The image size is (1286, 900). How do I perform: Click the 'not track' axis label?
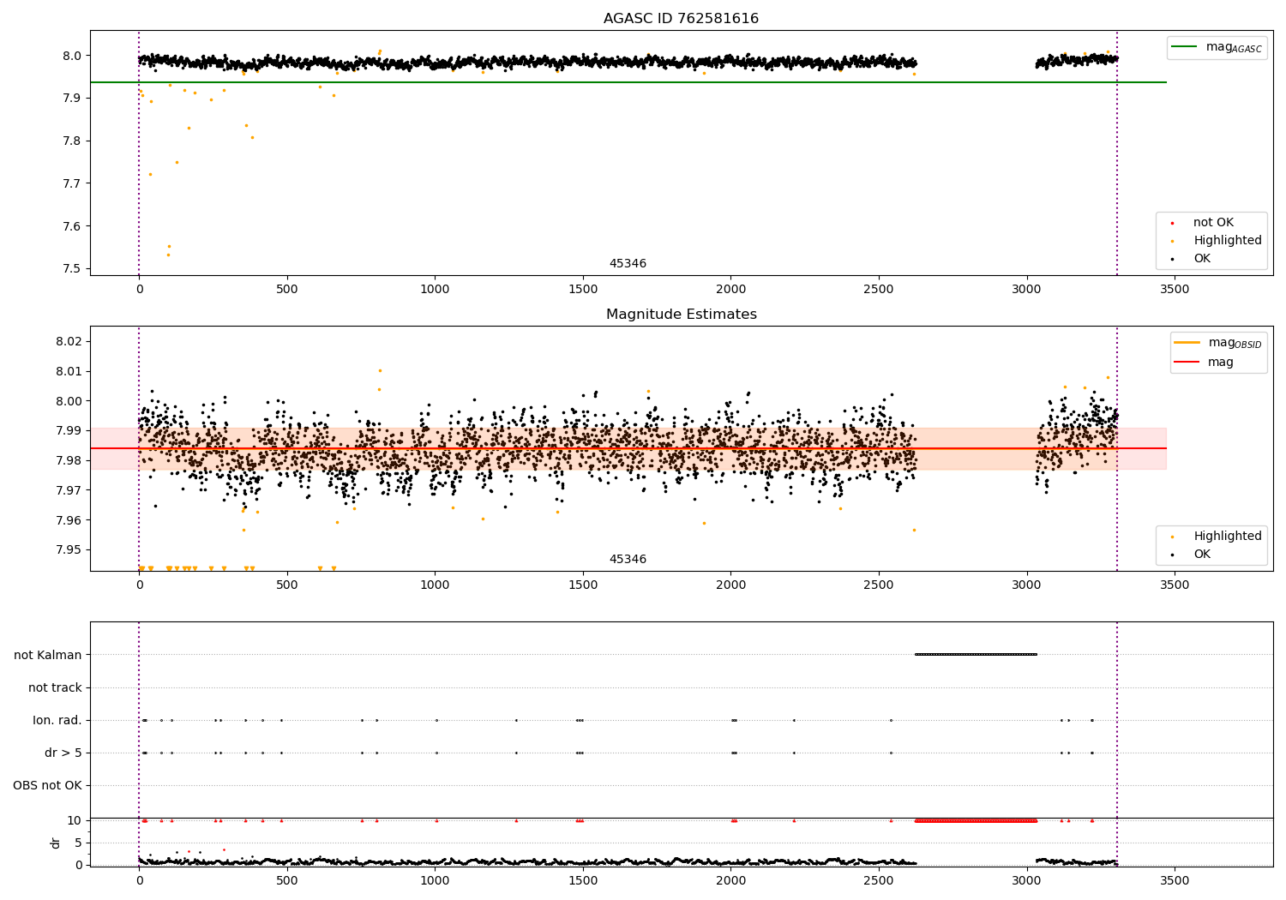point(55,687)
